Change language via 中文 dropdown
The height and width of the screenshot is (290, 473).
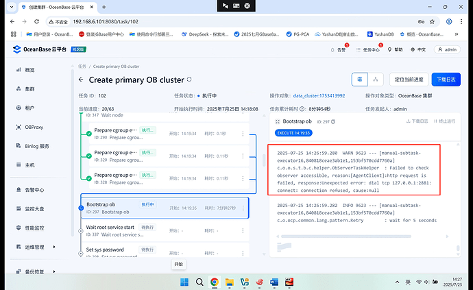(418, 49)
